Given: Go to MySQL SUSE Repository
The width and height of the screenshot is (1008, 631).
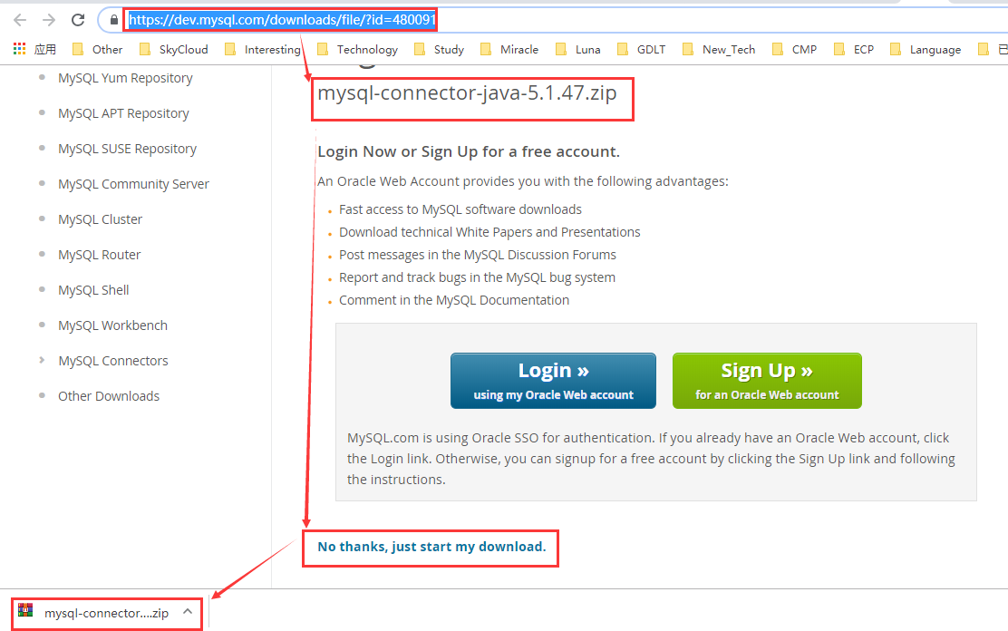Looking at the screenshot, I should coord(127,149).
